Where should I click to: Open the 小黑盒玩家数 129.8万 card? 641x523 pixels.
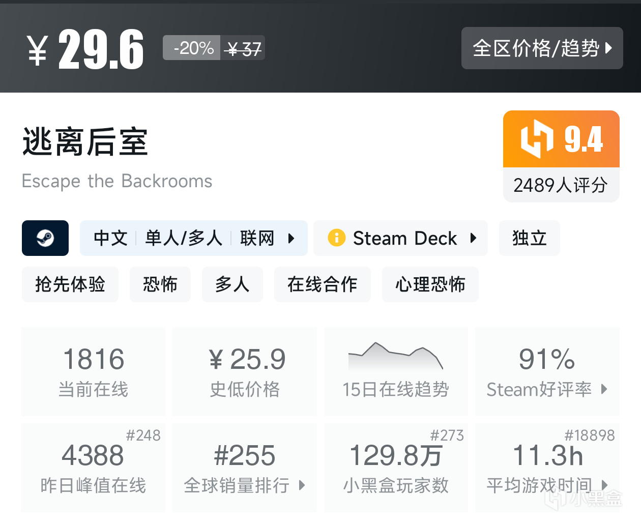[396, 468]
